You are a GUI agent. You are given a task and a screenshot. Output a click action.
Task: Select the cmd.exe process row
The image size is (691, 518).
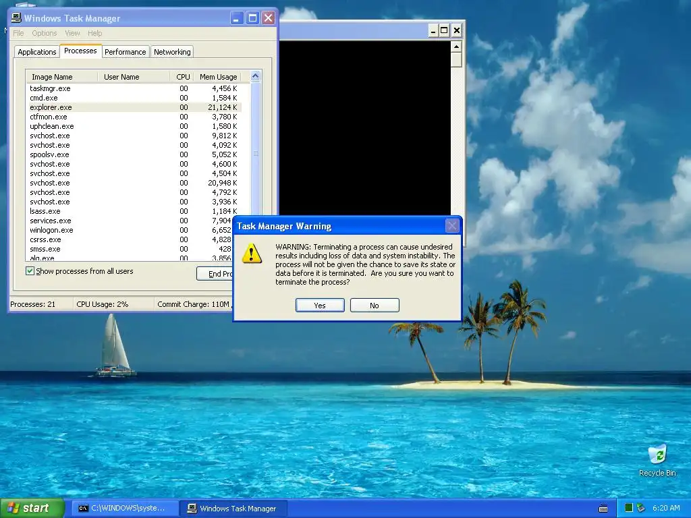[134, 98]
